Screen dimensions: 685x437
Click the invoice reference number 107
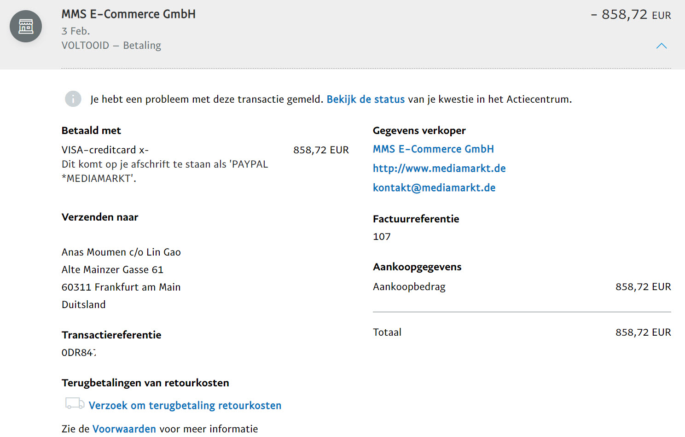pos(382,237)
